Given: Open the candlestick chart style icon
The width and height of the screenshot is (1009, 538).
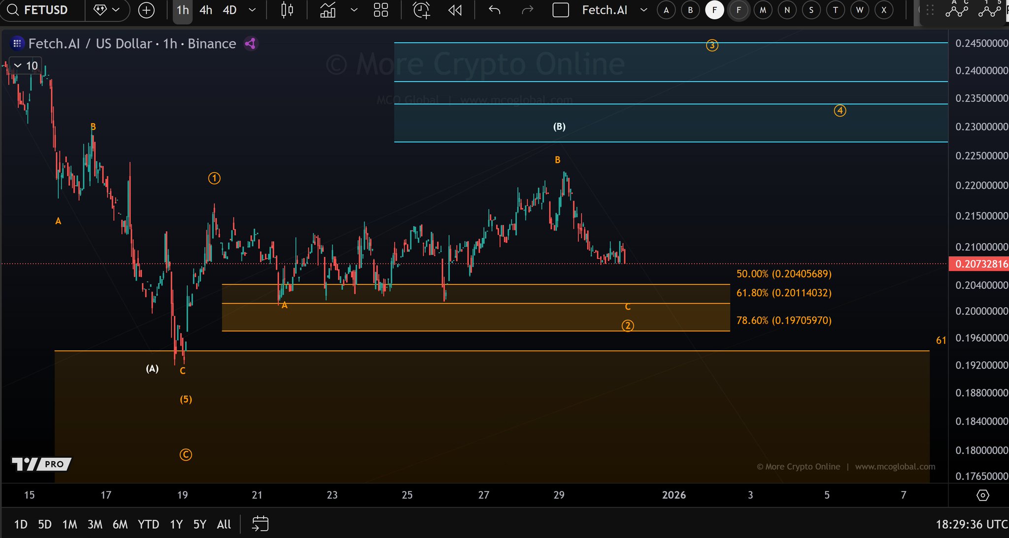Looking at the screenshot, I should (x=287, y=10).
